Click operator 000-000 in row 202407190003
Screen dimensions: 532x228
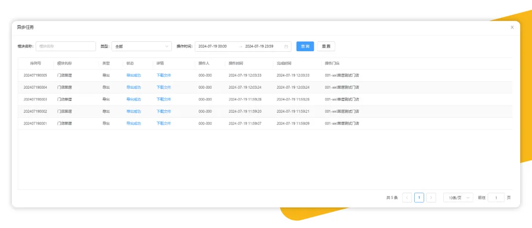point(205,99)
